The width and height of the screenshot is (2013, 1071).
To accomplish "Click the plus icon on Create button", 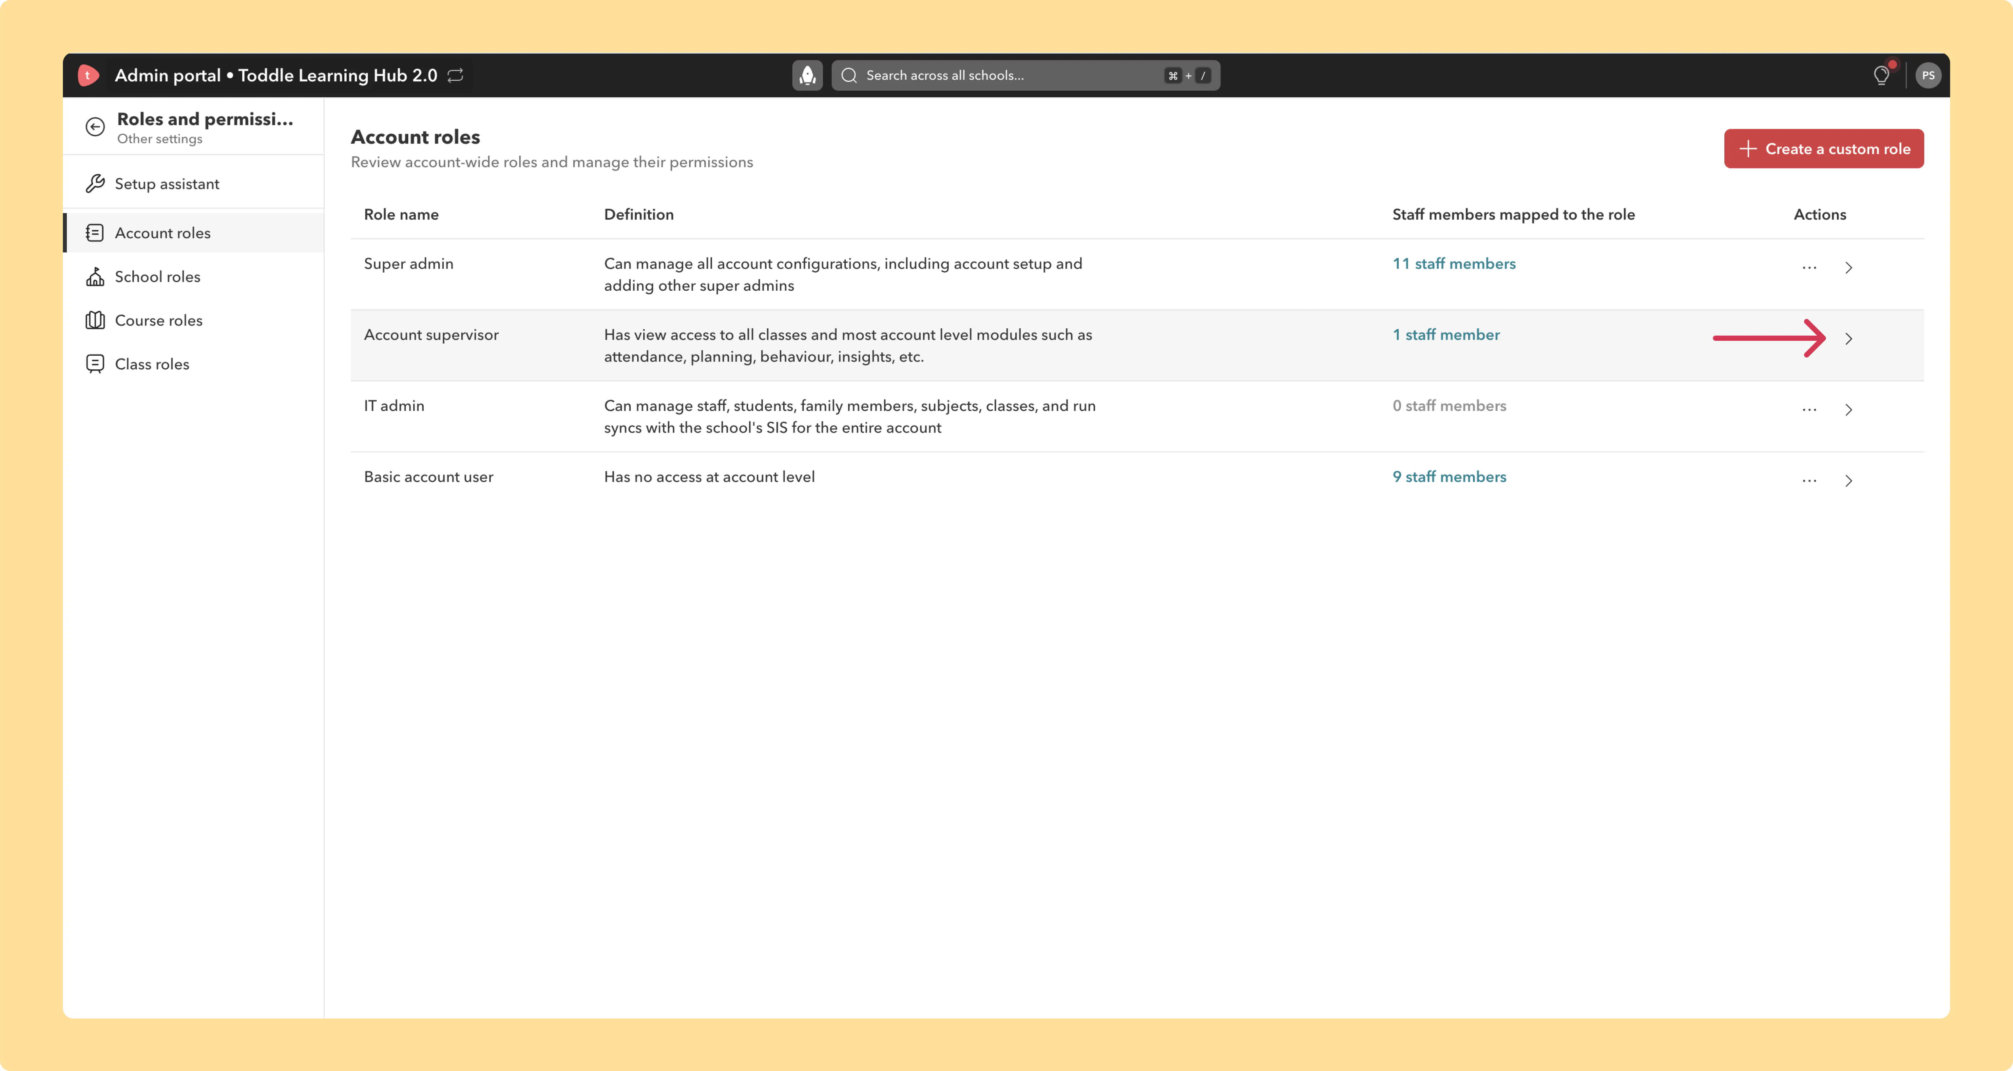I will [x=1748, y=148].
